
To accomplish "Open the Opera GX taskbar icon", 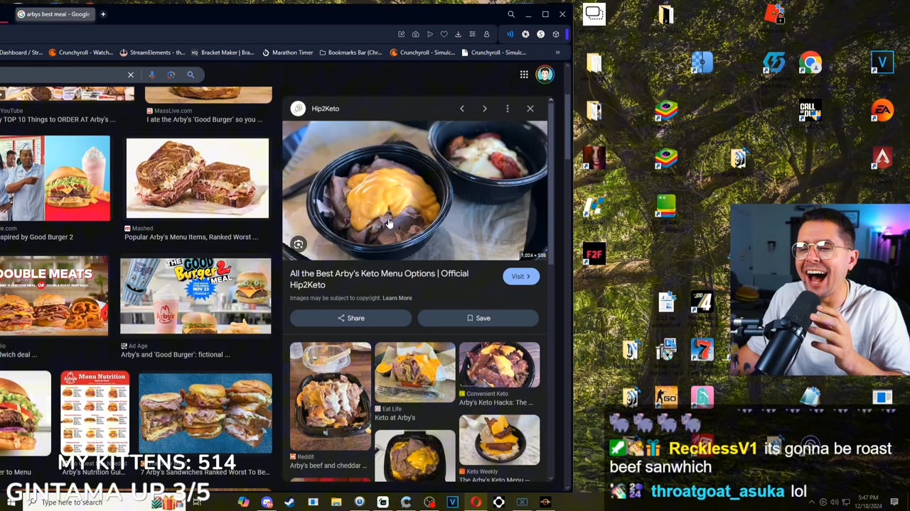I will [x=476, y=502].
